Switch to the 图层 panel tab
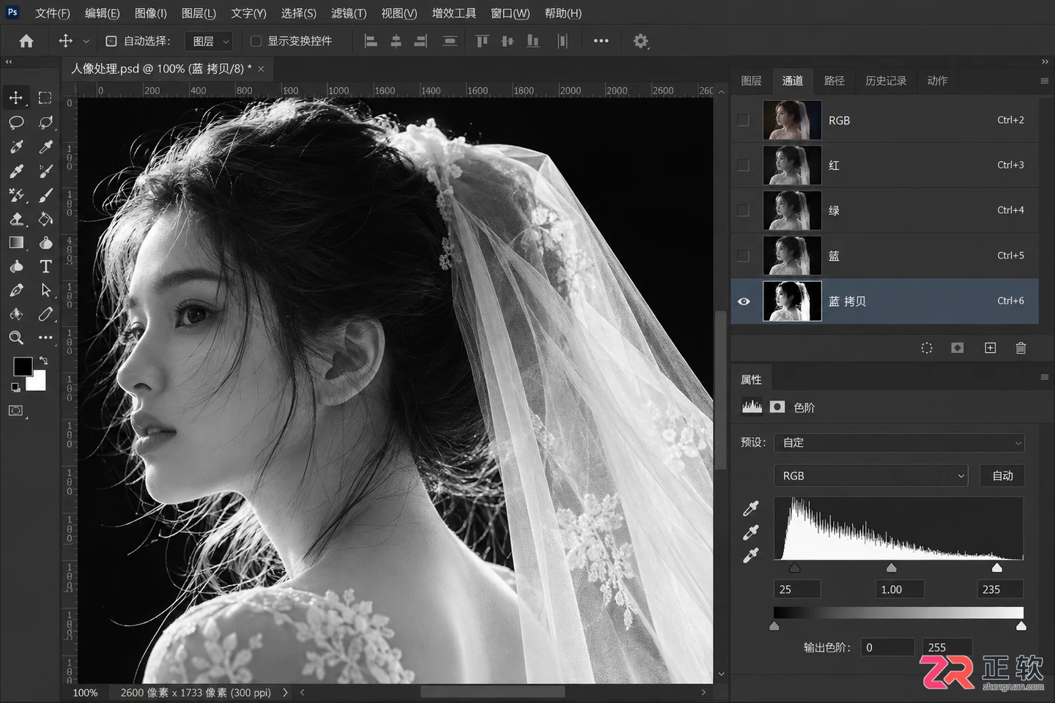The width and height of the screenshot is (1055, 703). (751, 81)
